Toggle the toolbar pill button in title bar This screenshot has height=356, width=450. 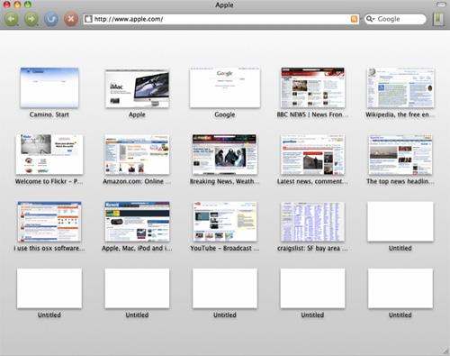click(x=441, y=5)
